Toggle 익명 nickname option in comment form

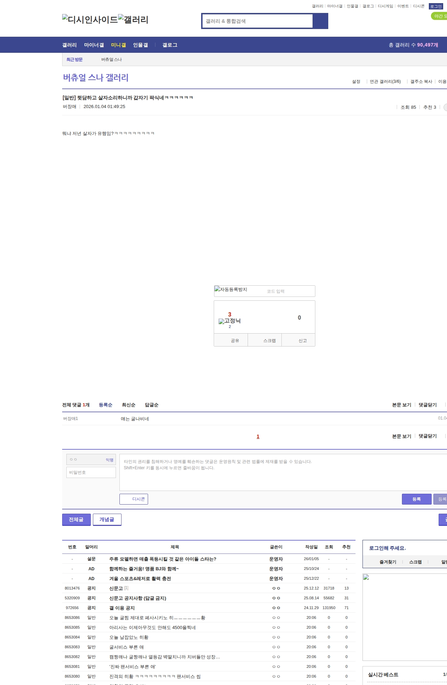tap(110, 460)
